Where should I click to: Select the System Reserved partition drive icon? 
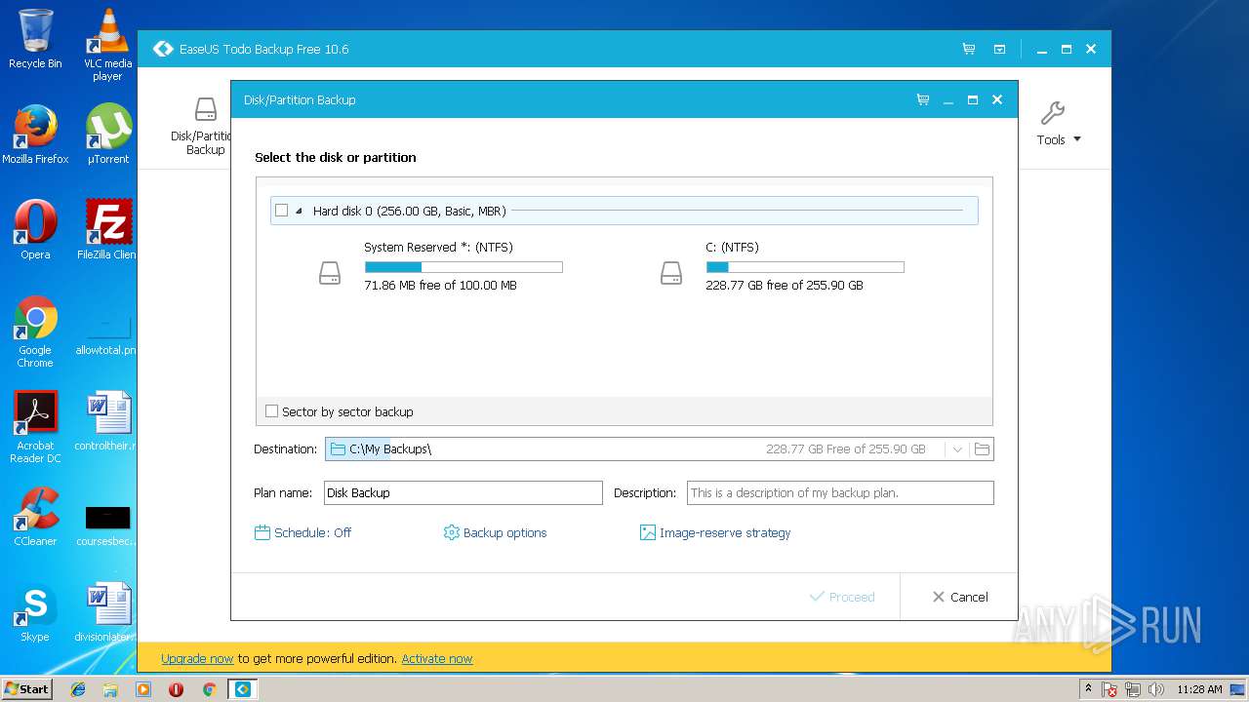330,274
